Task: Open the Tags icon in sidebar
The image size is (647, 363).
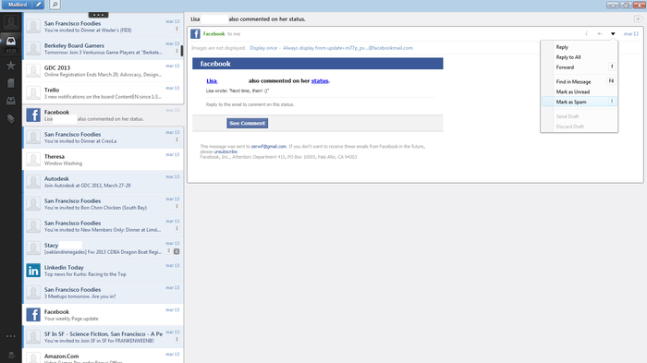Action: pyautogui.click(x=11, y=119)
